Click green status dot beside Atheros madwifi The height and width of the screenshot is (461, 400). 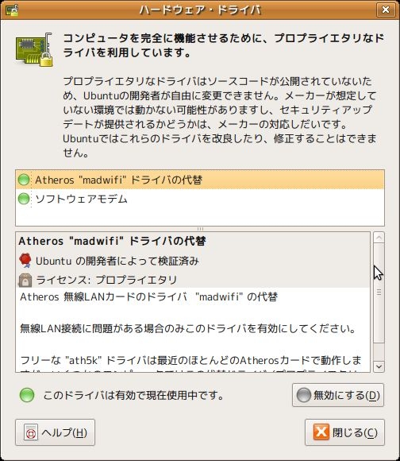[x=24, y=180]
